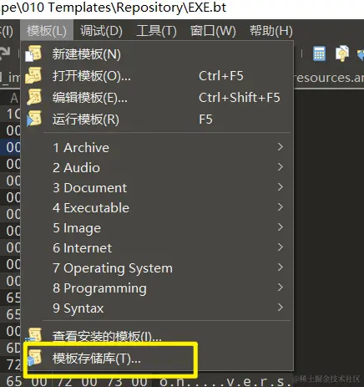This screenshot has height=387, width=364.
Task: Open the 调试(D) menu
Action: pyautogui.click(x=101, y=30)
